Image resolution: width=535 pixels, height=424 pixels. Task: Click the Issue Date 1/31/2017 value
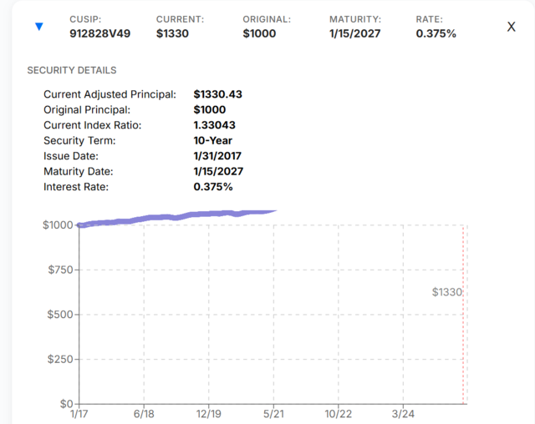[x=217, y=155]
